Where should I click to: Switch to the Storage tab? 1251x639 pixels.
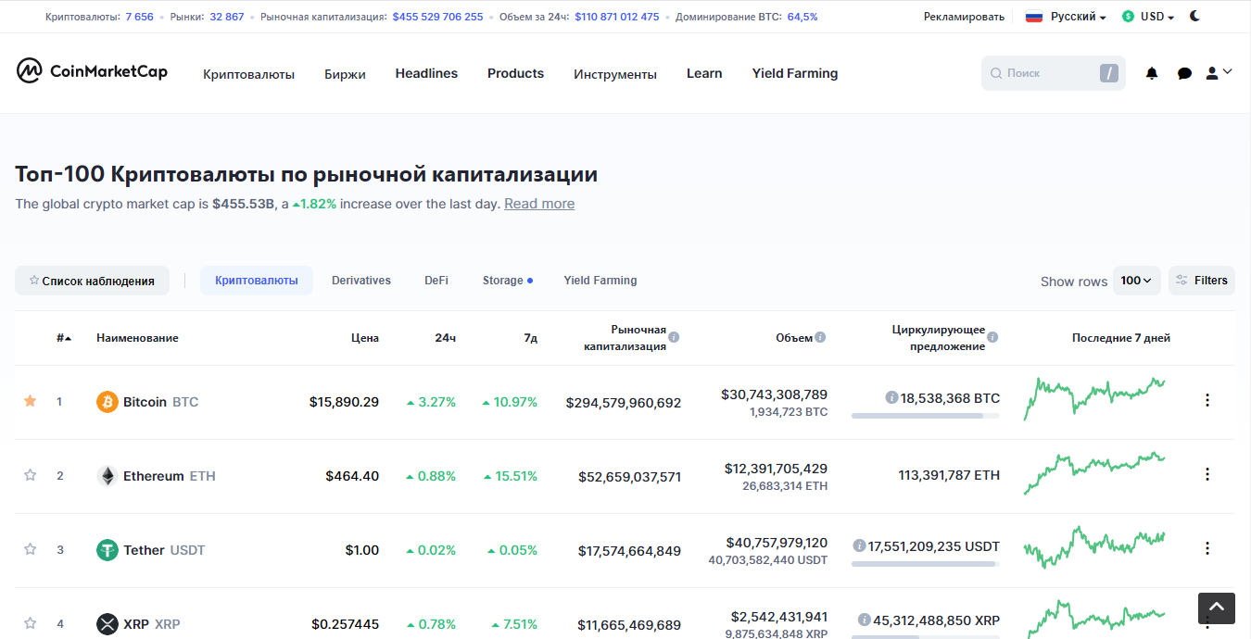(507, 281)
